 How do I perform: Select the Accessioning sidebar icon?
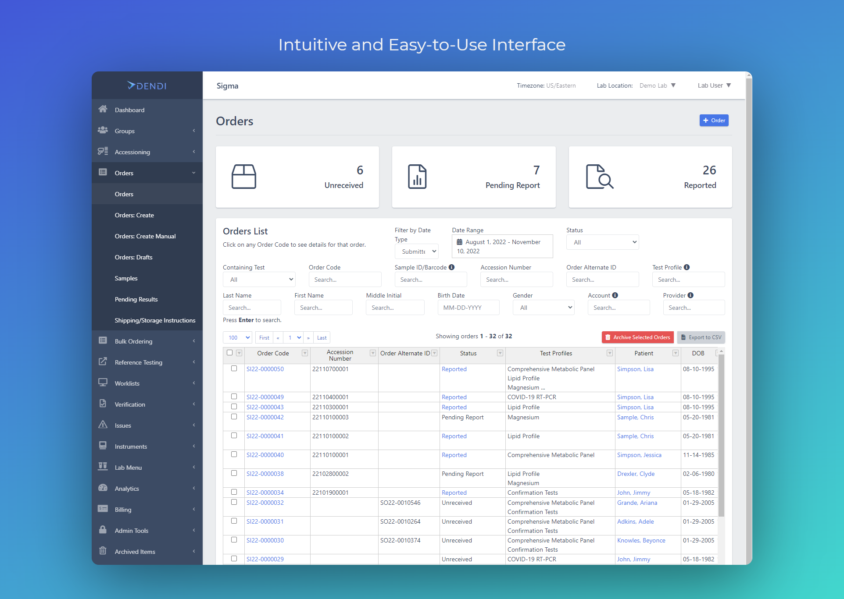point(104,152)
